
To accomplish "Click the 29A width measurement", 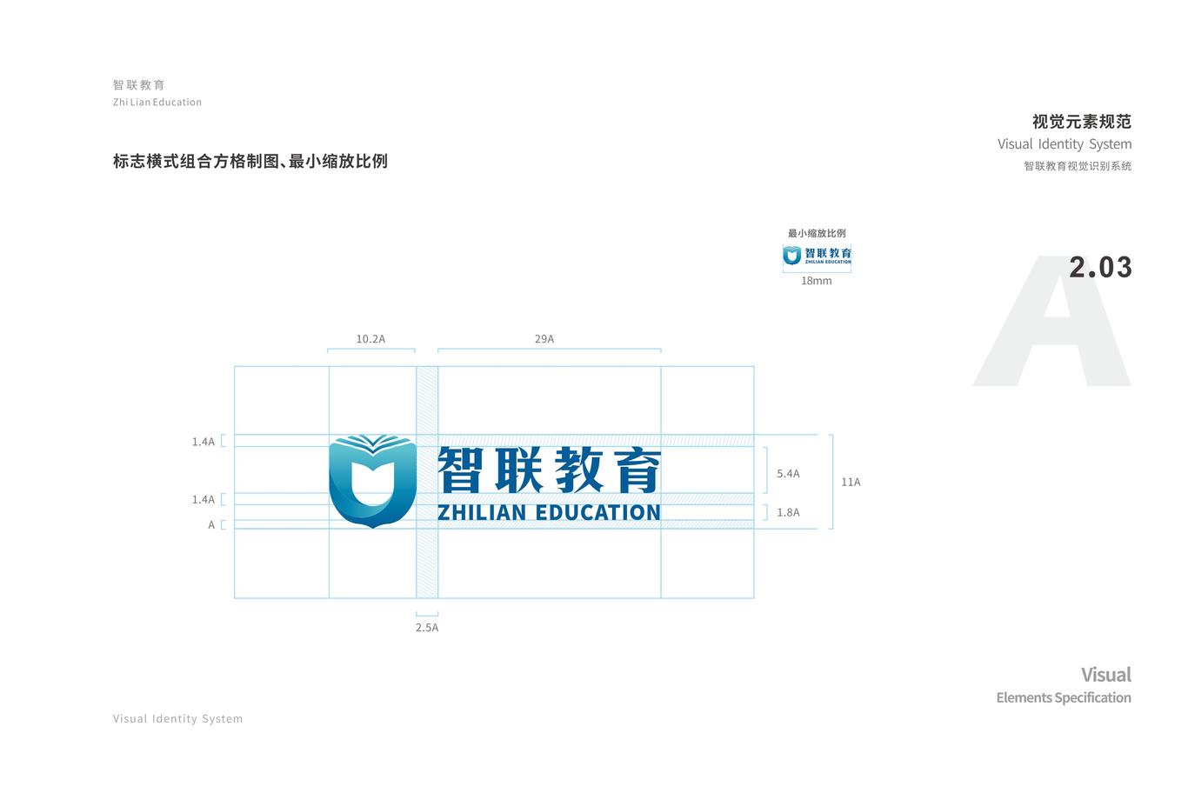I will (544, 339).
